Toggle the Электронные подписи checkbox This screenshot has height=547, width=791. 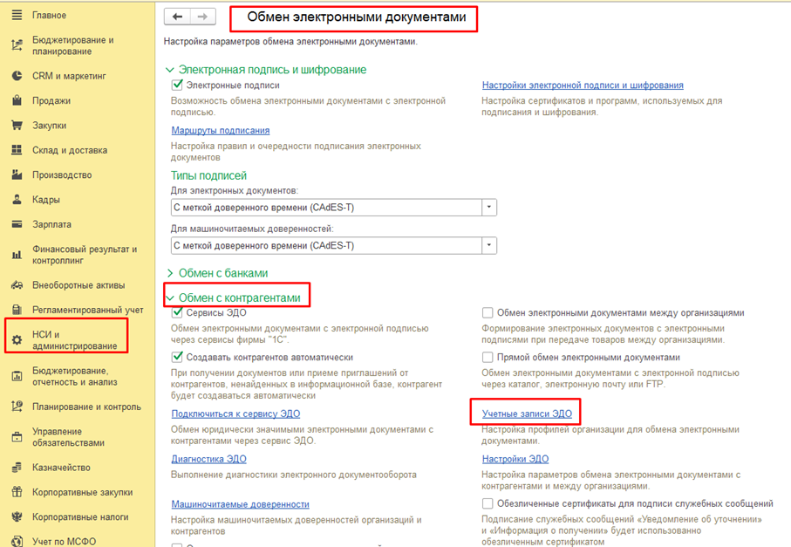point(177,85)
